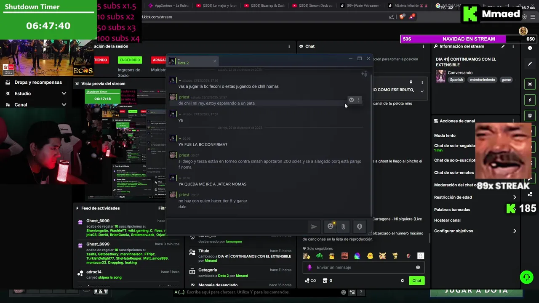
Task: Close the Dota 2 friend chat tab
Action: [214, 61]
